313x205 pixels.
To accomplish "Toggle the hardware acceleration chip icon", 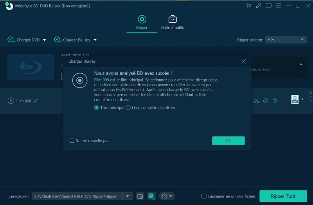I will click(151, 196).
